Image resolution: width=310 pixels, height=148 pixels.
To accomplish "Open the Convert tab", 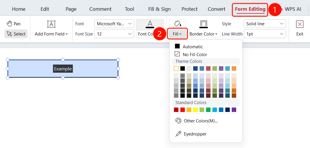I will 217,9.
